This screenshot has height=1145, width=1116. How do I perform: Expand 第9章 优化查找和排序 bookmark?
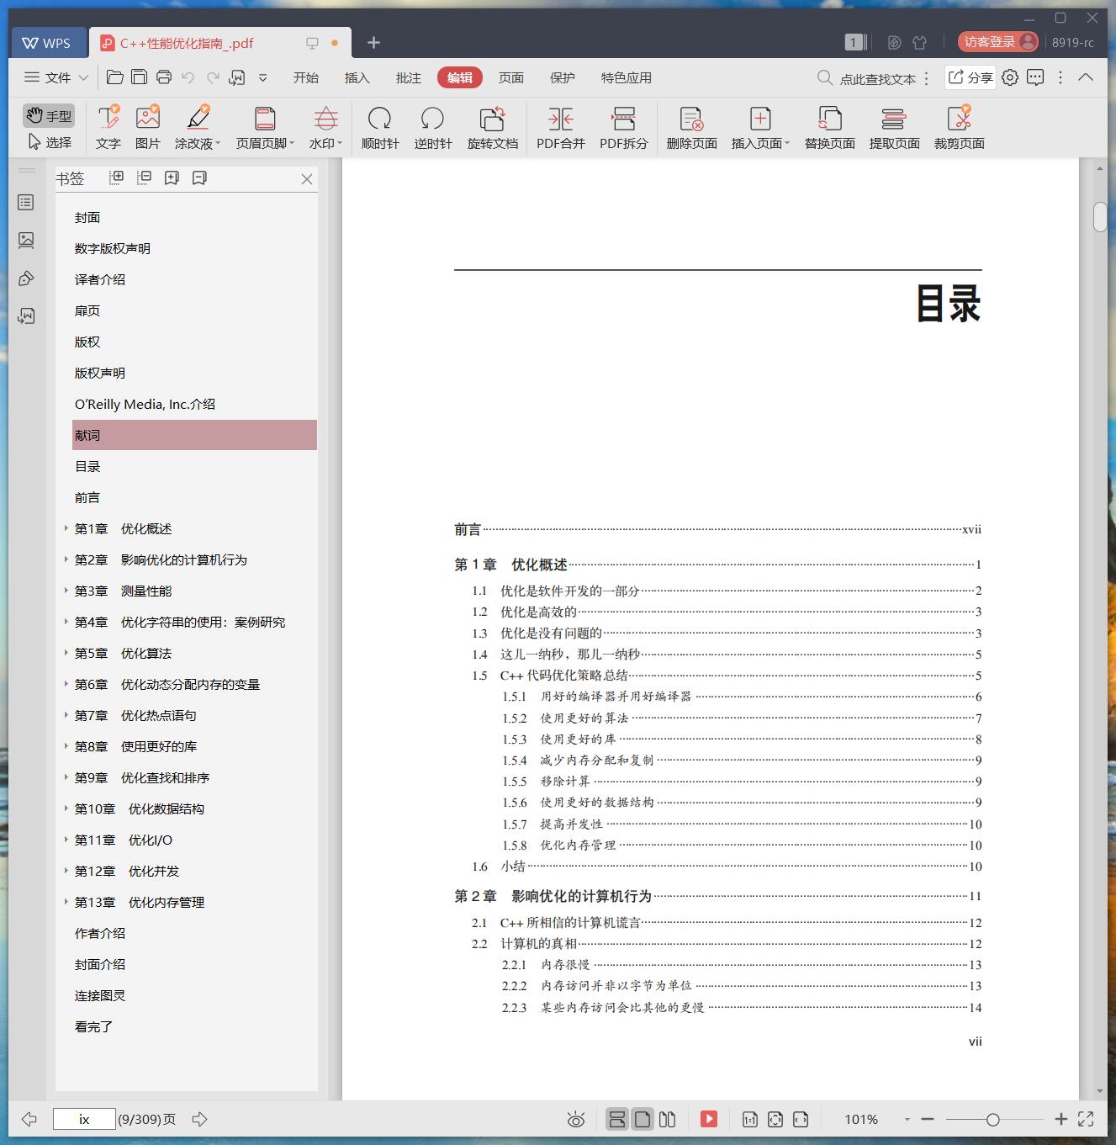point(66,777)
